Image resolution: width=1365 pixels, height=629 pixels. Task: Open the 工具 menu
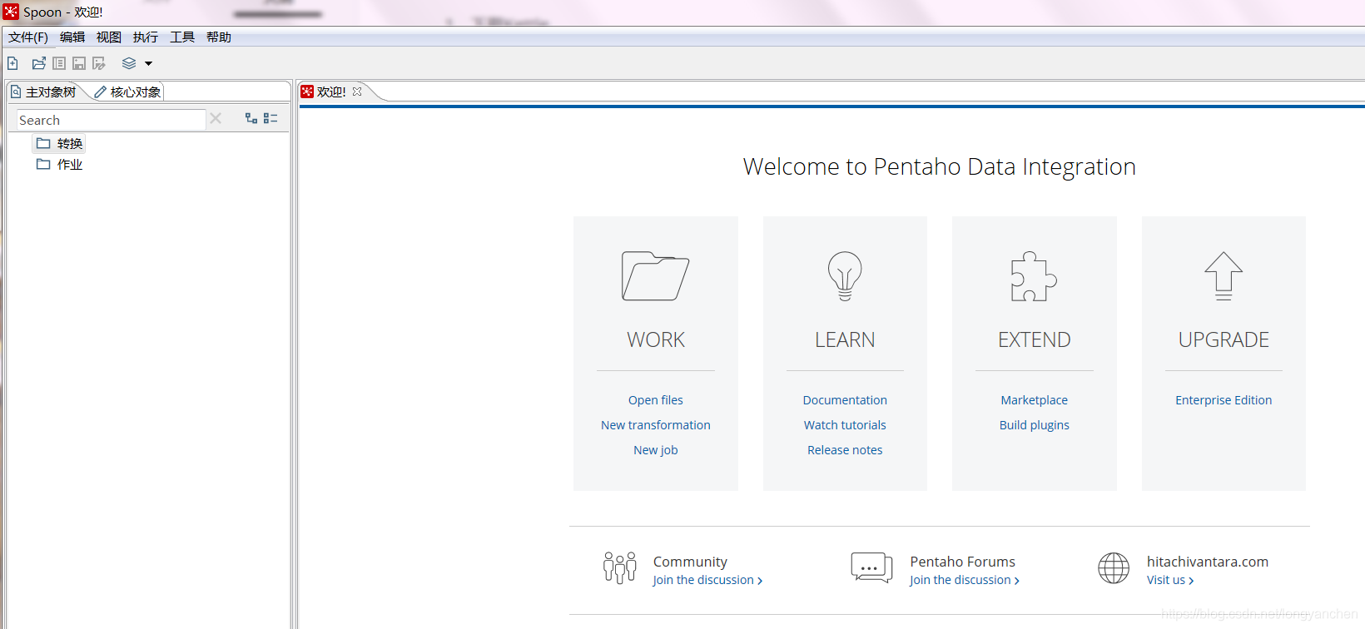click(x=182, y=37)
